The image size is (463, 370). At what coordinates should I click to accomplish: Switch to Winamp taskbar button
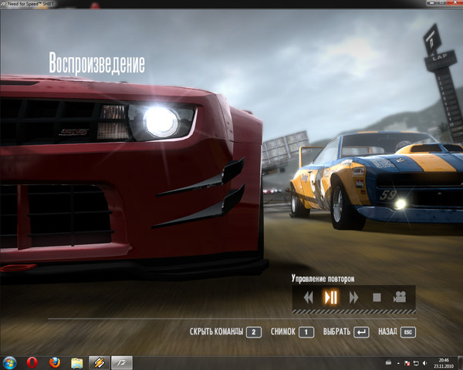click(x=100, y=362)
